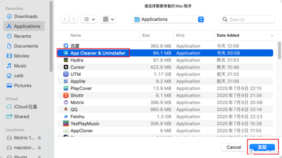Select the YesPlayMusic application icon
282x158 pixels.
pos(66,123)
